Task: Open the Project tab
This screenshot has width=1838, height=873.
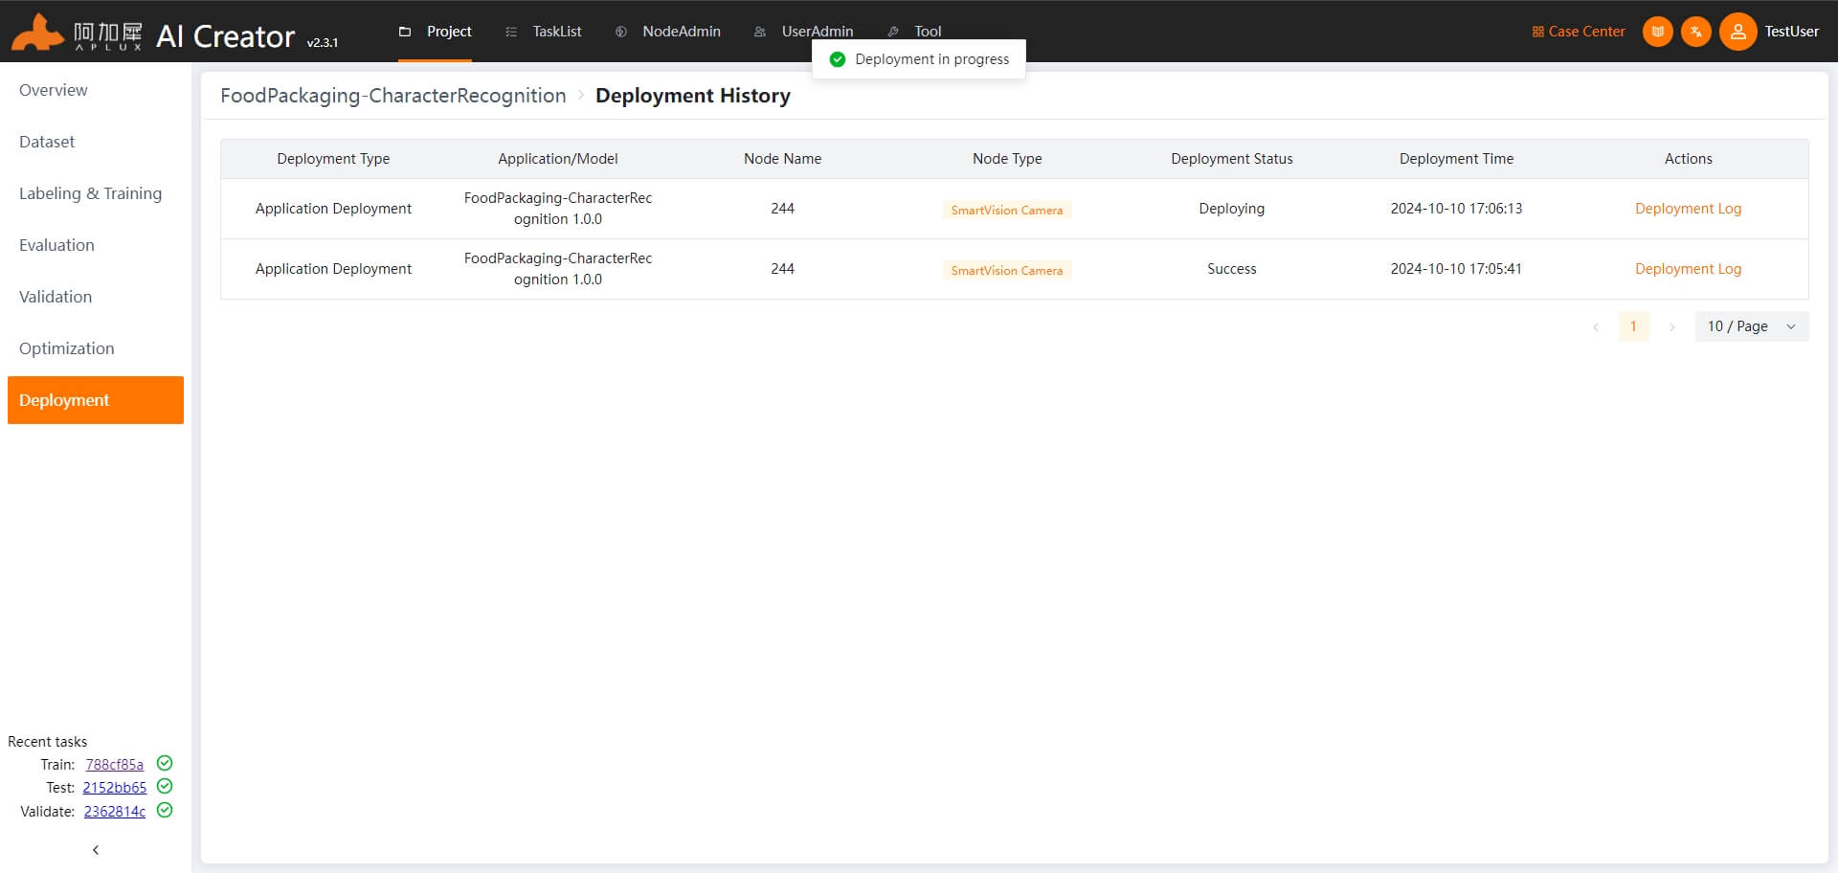Action: point(435,32)
